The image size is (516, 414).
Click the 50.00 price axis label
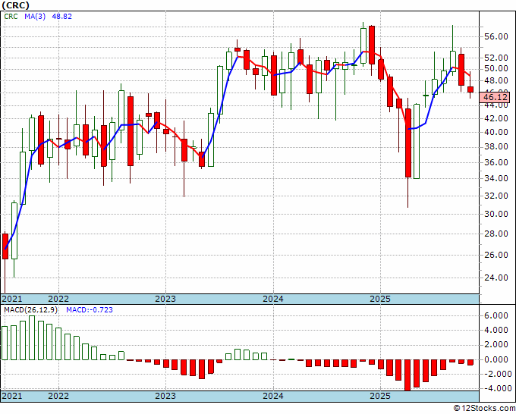click(x=496, y=69)
